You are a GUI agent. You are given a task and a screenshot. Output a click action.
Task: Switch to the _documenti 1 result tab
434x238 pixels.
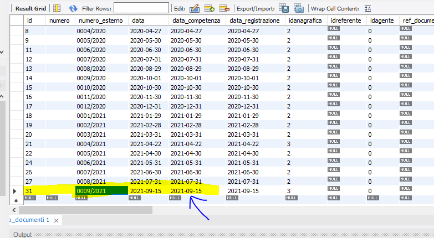click(30, 220)
